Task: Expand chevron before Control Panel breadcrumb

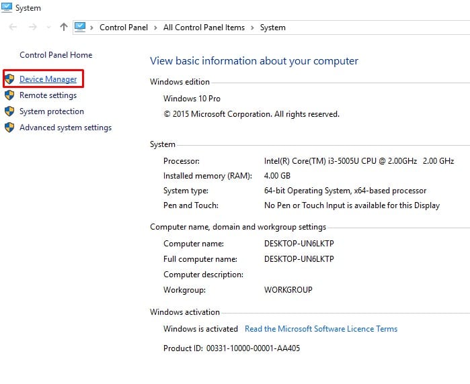Action: 91,28
